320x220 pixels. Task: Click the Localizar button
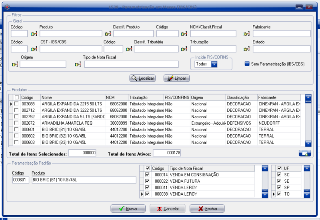click(x=142, y=79)
